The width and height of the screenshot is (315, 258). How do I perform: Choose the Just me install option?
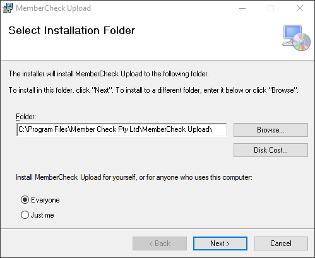click(x=25, y=215)
